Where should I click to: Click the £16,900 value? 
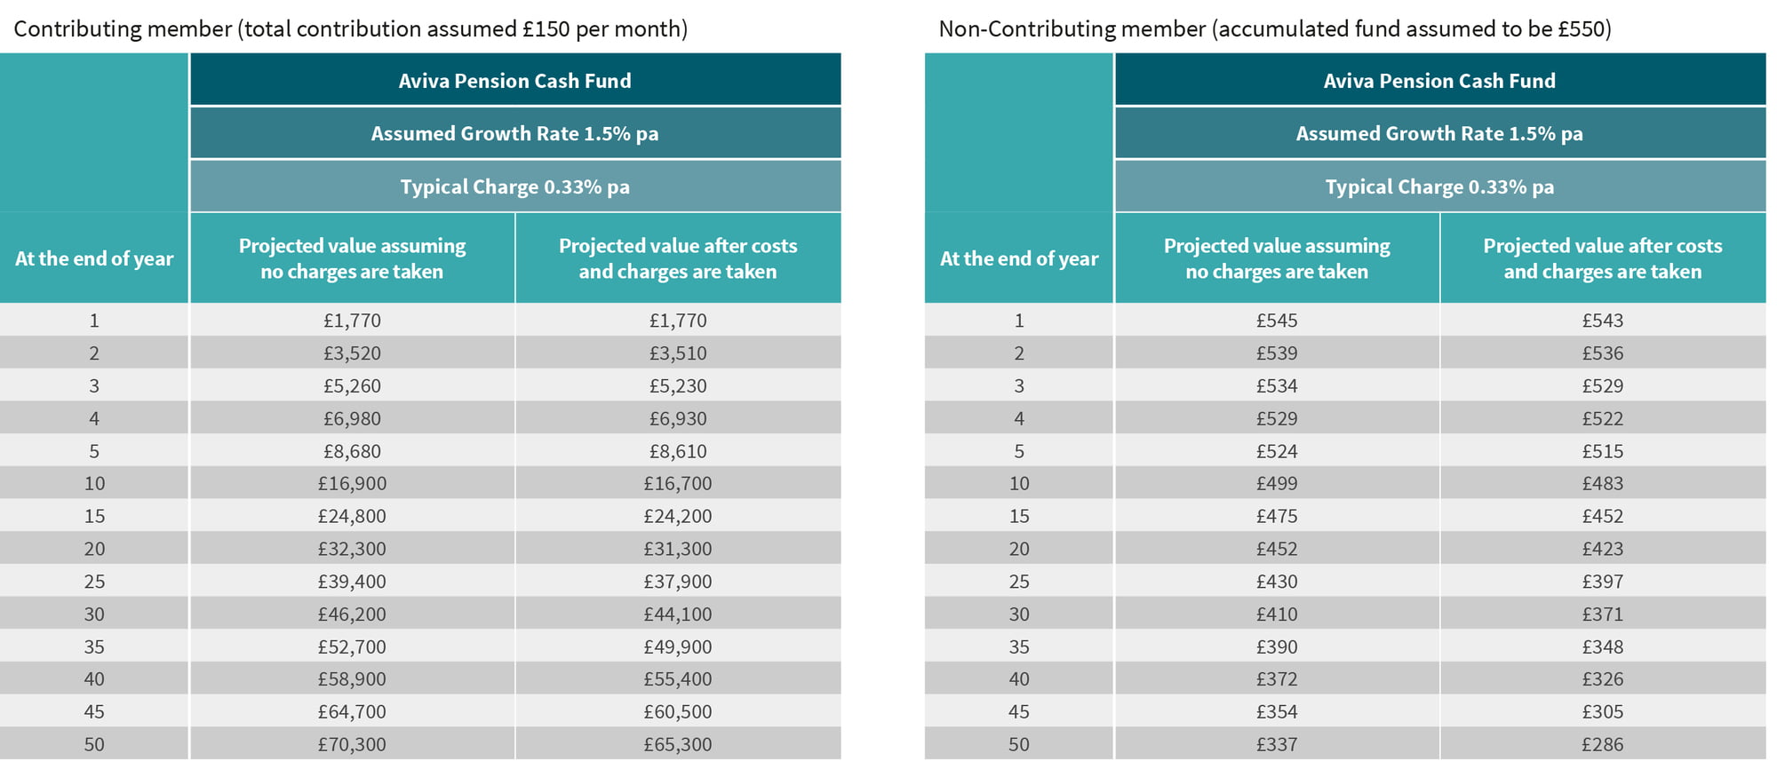(352, 484)
